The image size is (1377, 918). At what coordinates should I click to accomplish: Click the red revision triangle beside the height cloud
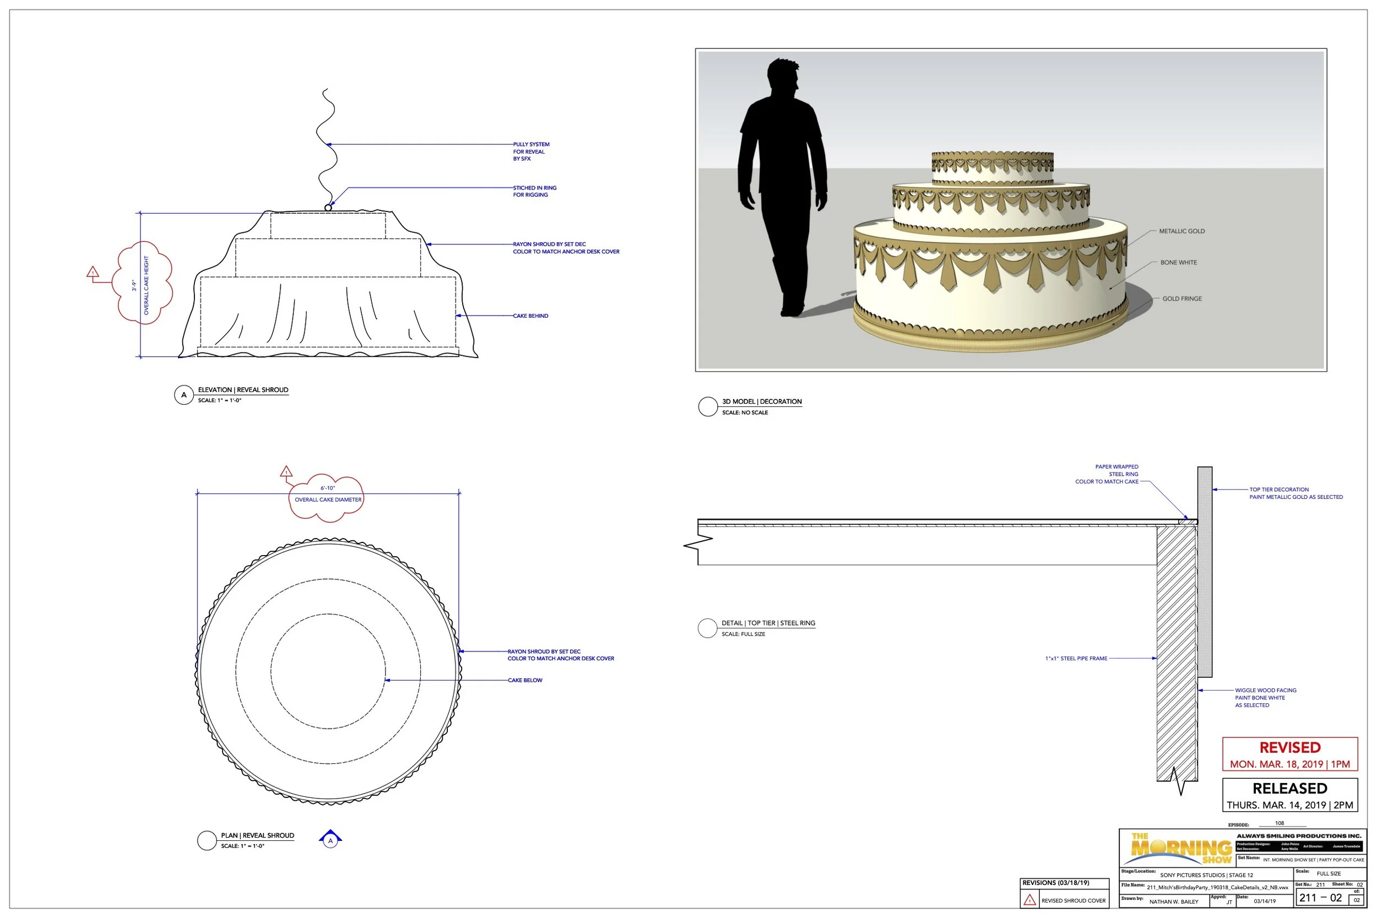(93, 272)
